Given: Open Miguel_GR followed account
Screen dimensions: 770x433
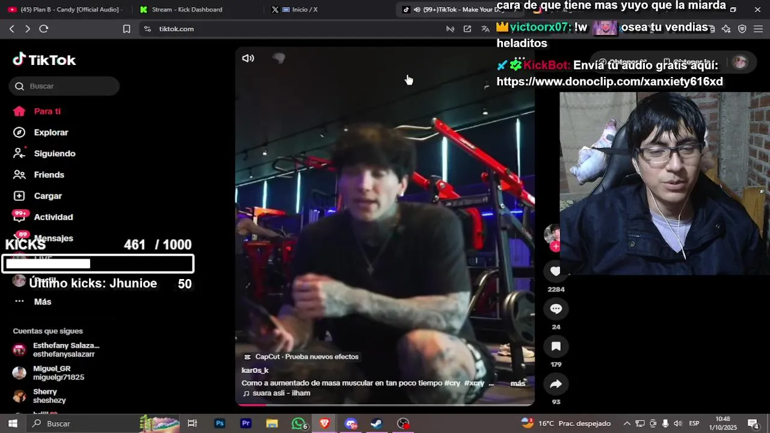Looking at the screenshot, I should (49, 373).
